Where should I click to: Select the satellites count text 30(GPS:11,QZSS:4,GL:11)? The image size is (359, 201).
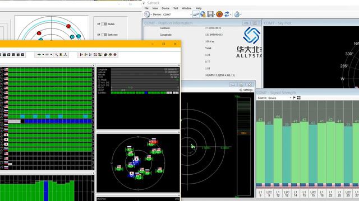(220, 75)
